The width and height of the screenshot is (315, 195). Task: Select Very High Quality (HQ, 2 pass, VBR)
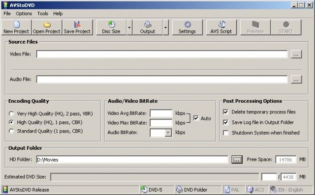[x=11, y=113]
